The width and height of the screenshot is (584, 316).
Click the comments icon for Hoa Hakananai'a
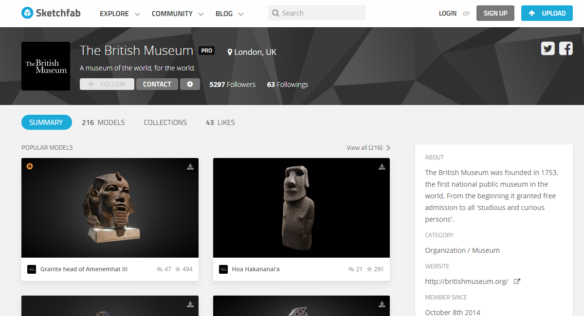351,269
